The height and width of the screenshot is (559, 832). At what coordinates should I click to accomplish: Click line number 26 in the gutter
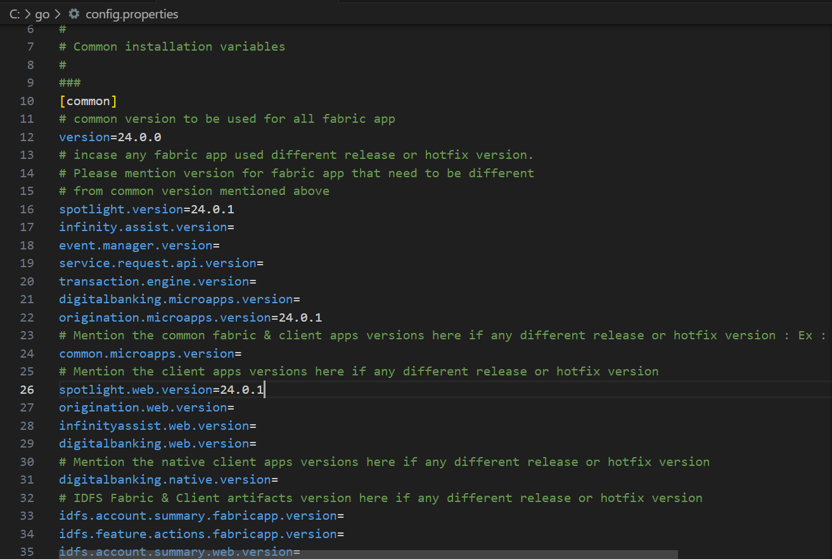tap(27, 389)
